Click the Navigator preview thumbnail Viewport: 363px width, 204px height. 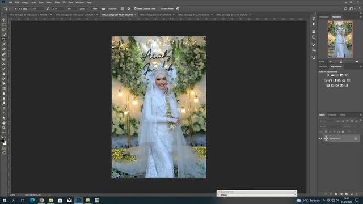(x=340, y=39)
